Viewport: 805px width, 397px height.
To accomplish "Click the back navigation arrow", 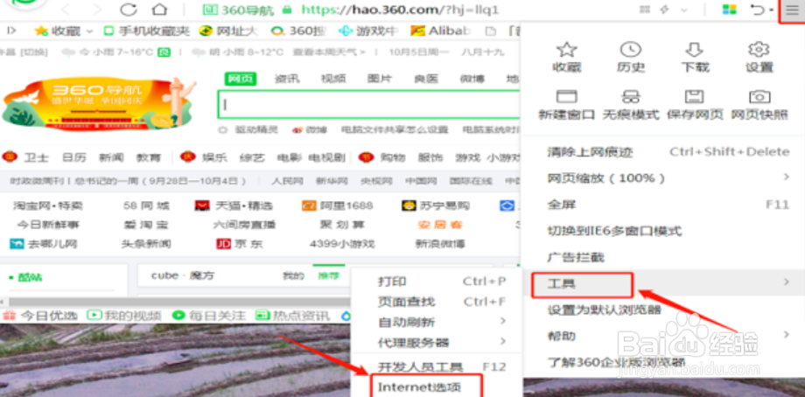I will click(66, 10).
